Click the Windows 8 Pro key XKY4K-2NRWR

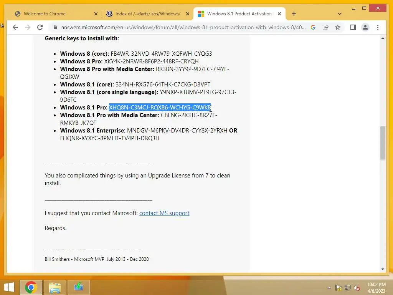(x=151, y=61)
